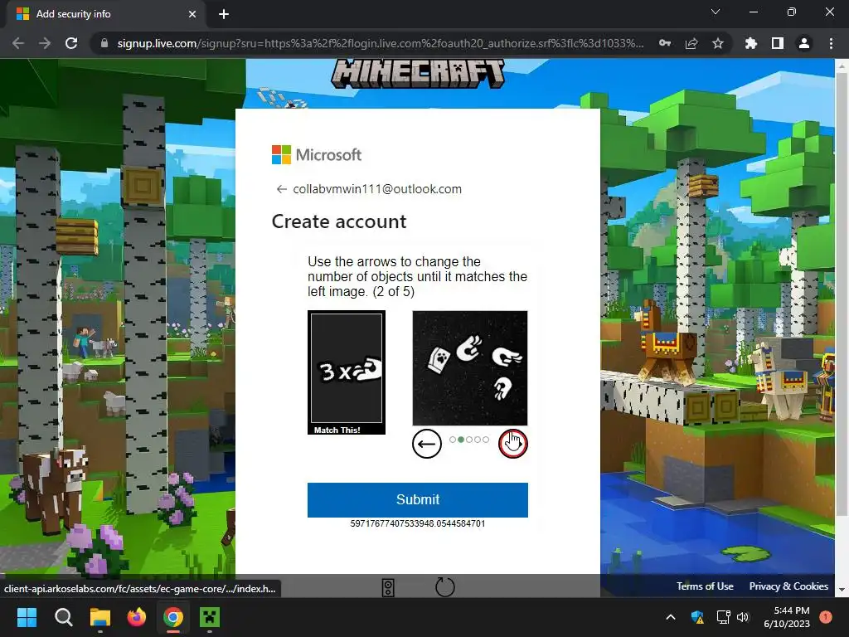Click the Create account heading
The height and width of the screenshot is (637, 849).
tap(339, 221)
